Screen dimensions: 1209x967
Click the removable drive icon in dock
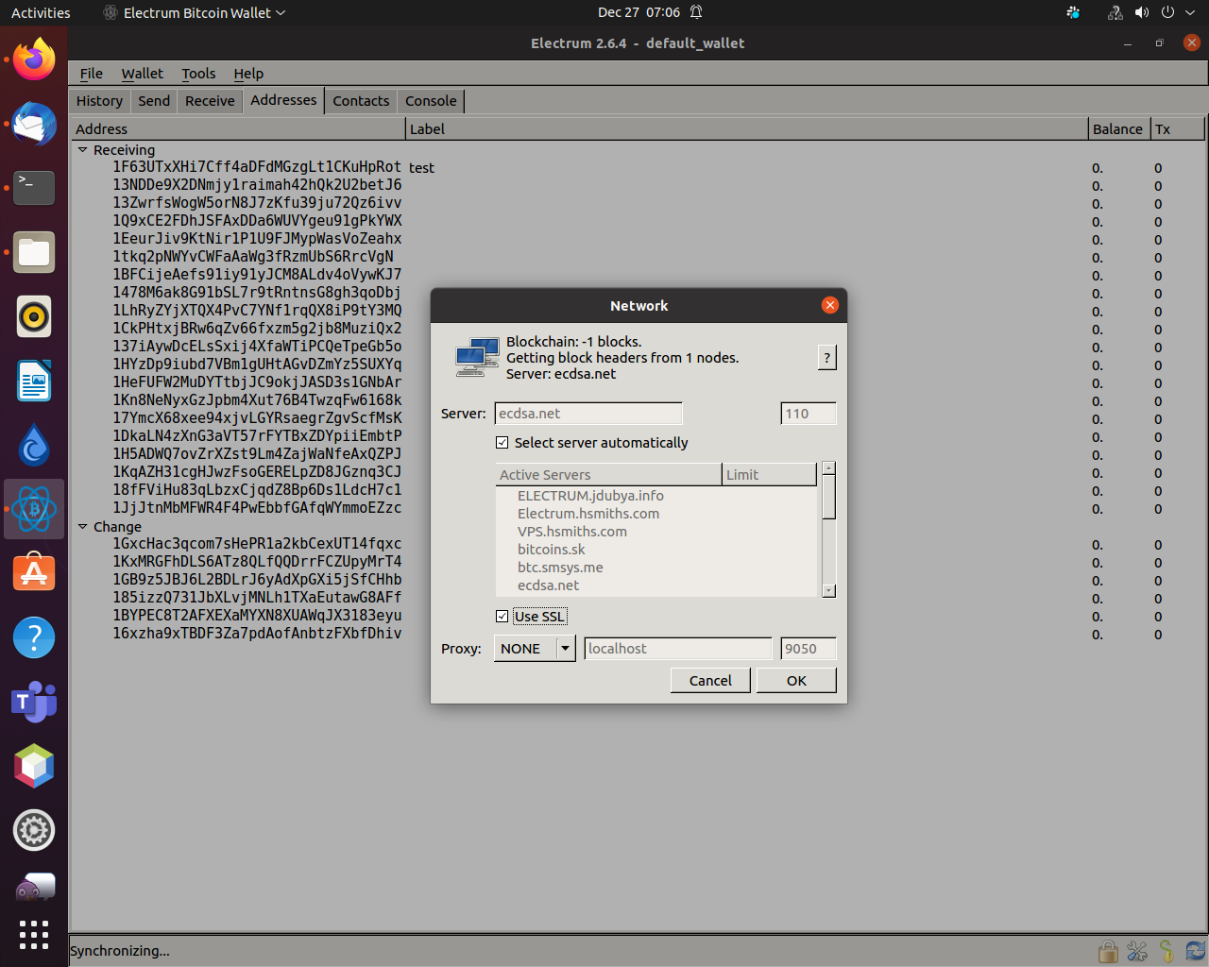tap(34, 888)
